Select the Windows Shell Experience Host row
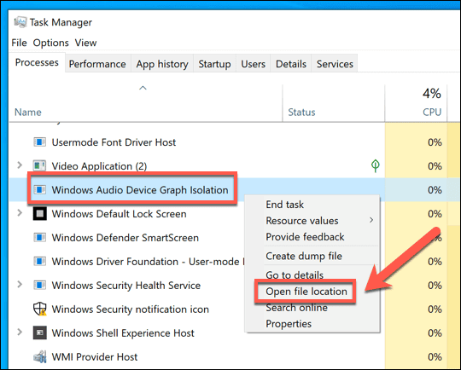 tap(235, 332)
